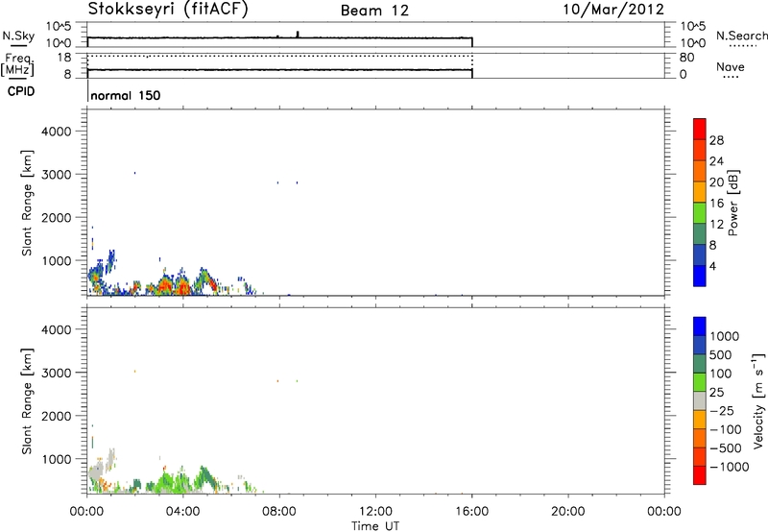Click "3000" range label on the power panel
The height and width of the screenshot is (532, 768).
tap(57, 175)
